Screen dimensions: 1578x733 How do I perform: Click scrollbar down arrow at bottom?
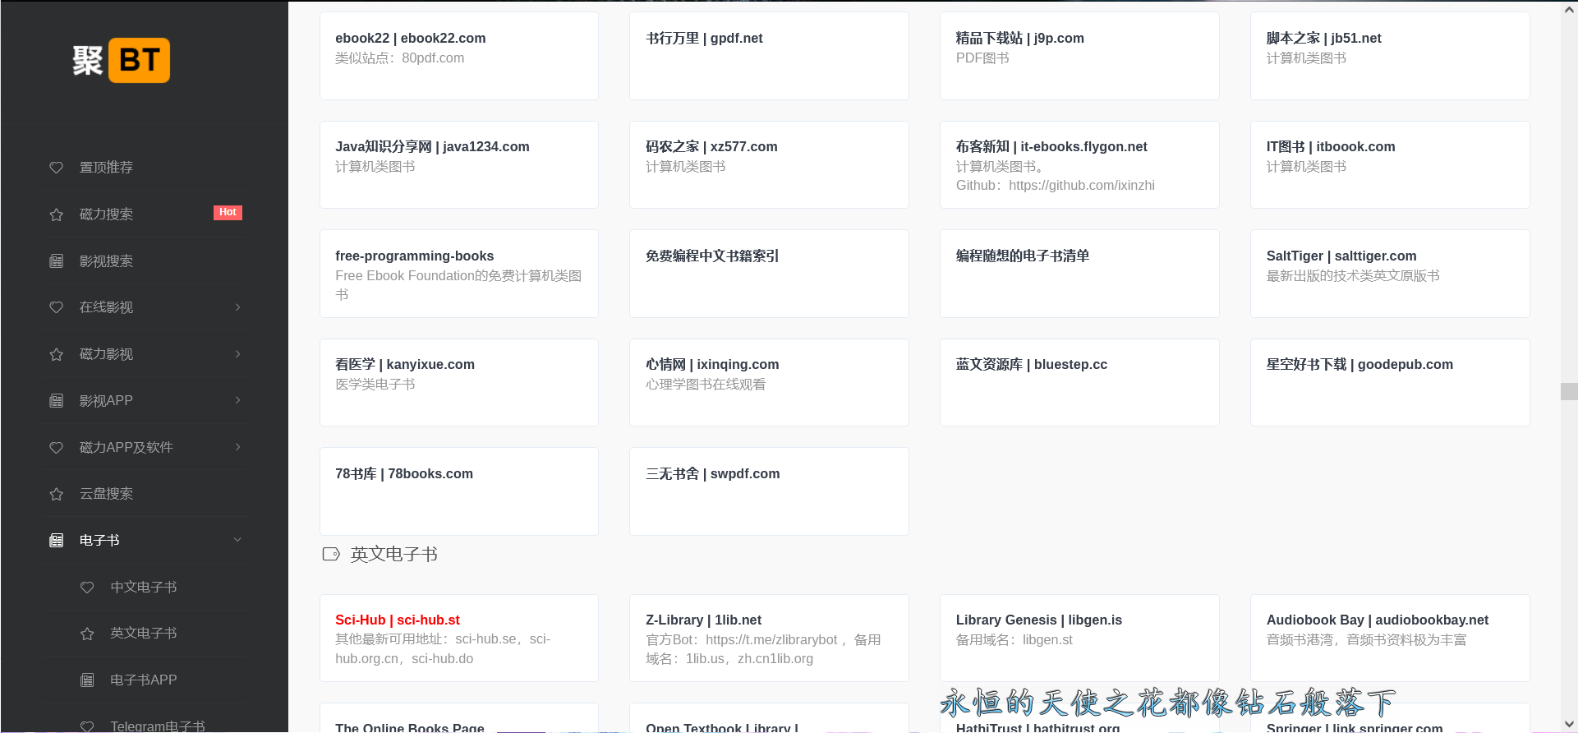point(1569,725)
